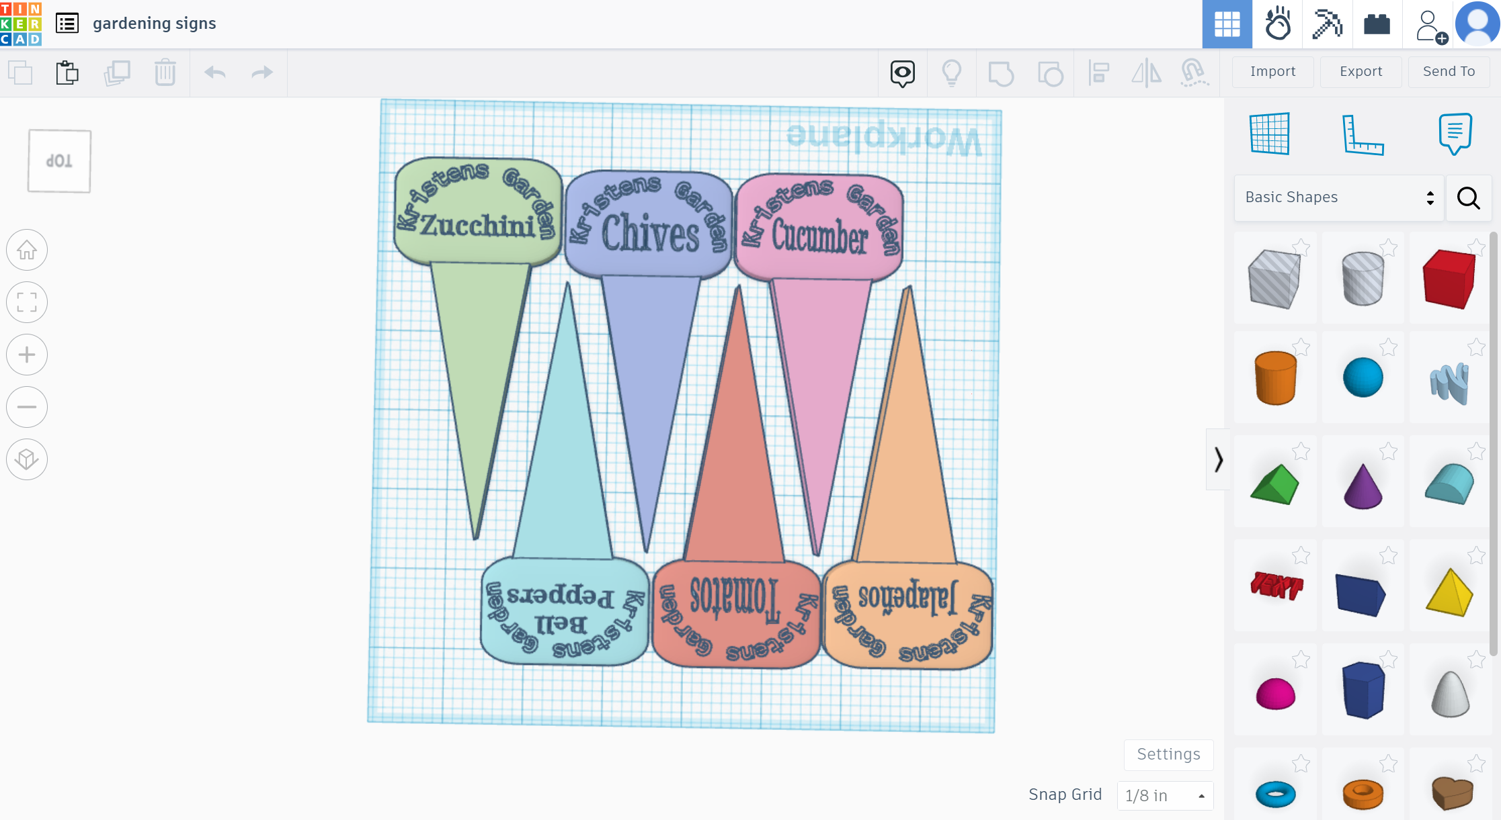
Task: Click the Import button
Action: (x=1272, y=71)
